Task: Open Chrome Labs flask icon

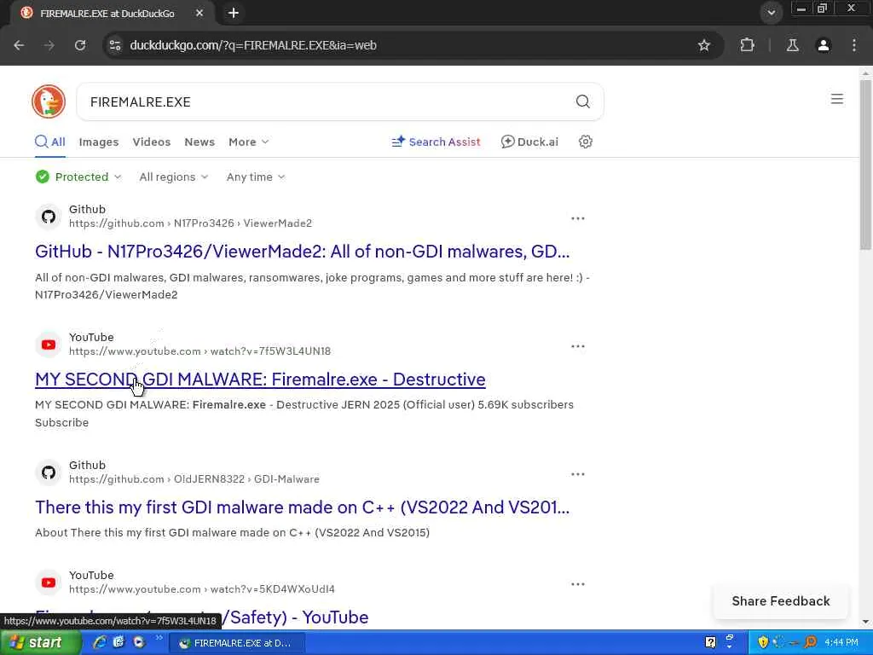Action: [792, 45]
